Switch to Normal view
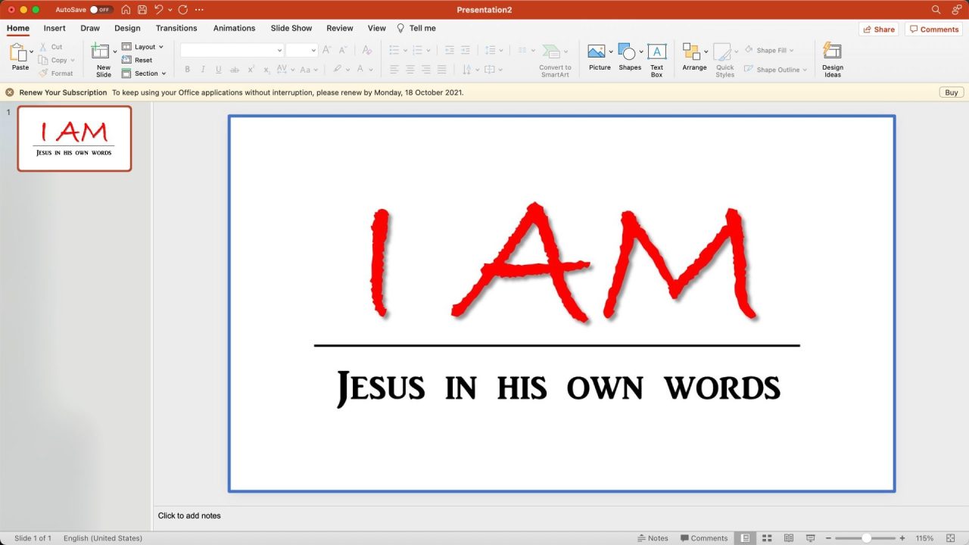 745,538
